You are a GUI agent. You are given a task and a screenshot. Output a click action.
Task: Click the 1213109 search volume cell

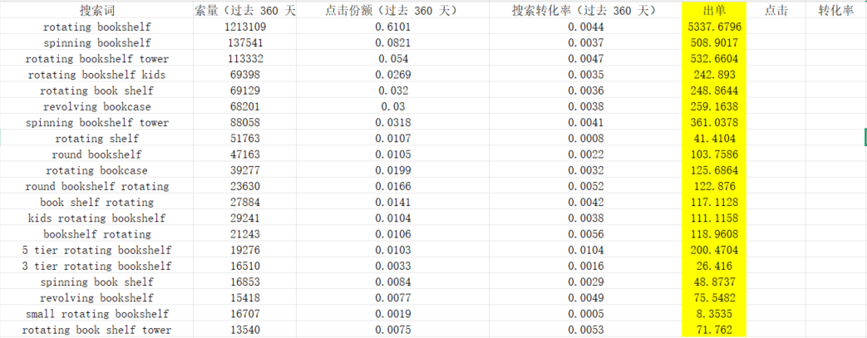click(244, 27)
